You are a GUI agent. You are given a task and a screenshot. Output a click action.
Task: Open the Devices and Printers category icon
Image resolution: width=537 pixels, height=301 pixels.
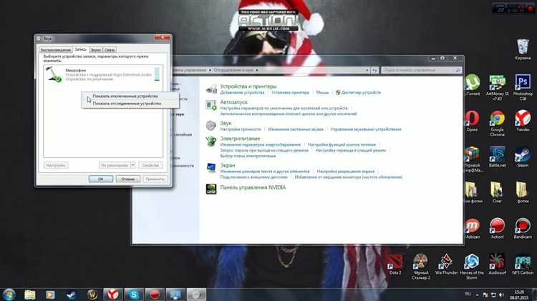[211, 89]
